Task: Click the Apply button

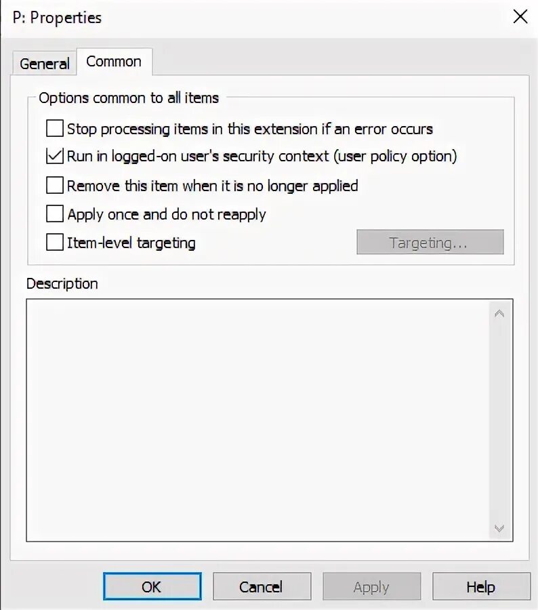Action: coord(371,587)
